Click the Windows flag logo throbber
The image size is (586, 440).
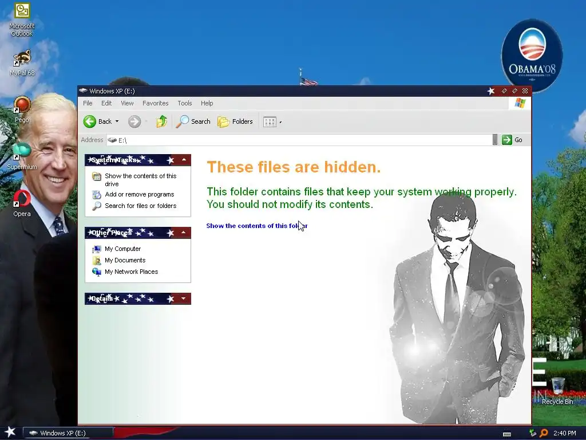tap(520, 103)
